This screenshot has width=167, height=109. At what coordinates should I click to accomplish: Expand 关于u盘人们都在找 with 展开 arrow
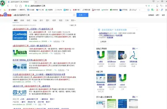(x=135, y=97)
